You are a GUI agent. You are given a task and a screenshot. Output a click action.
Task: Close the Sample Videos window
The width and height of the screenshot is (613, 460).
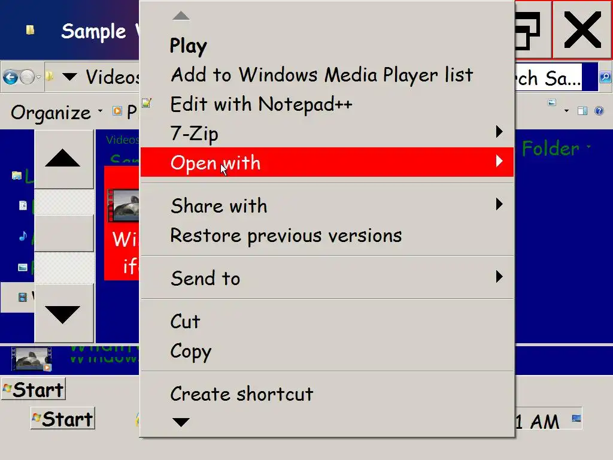tap(582, 30)
